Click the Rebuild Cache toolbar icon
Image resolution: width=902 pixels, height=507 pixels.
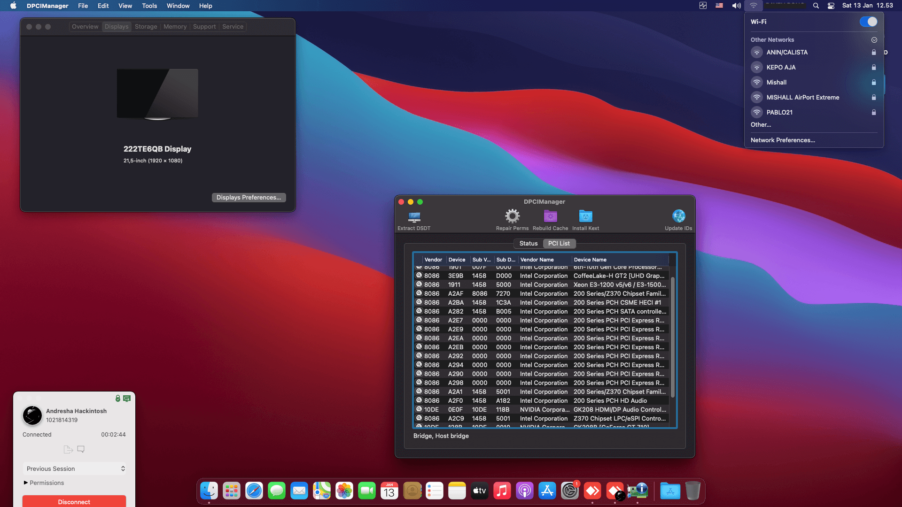(x=550, y=216)
